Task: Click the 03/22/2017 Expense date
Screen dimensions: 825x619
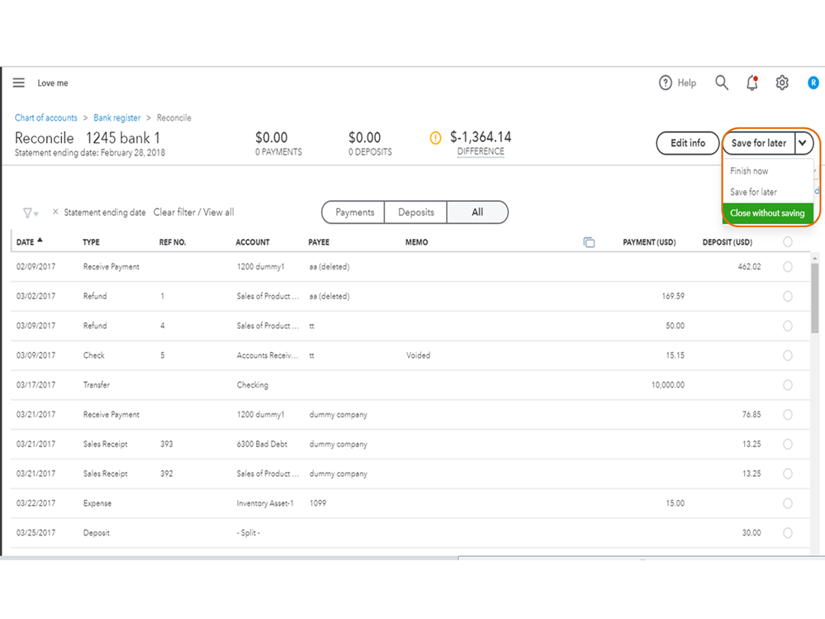Action: pyautogui.click(x=36, y=503)
